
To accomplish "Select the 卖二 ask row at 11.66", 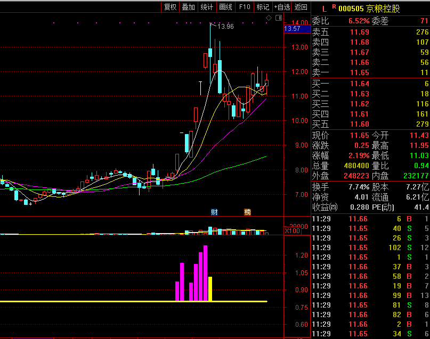I will (x=370, y=62).
